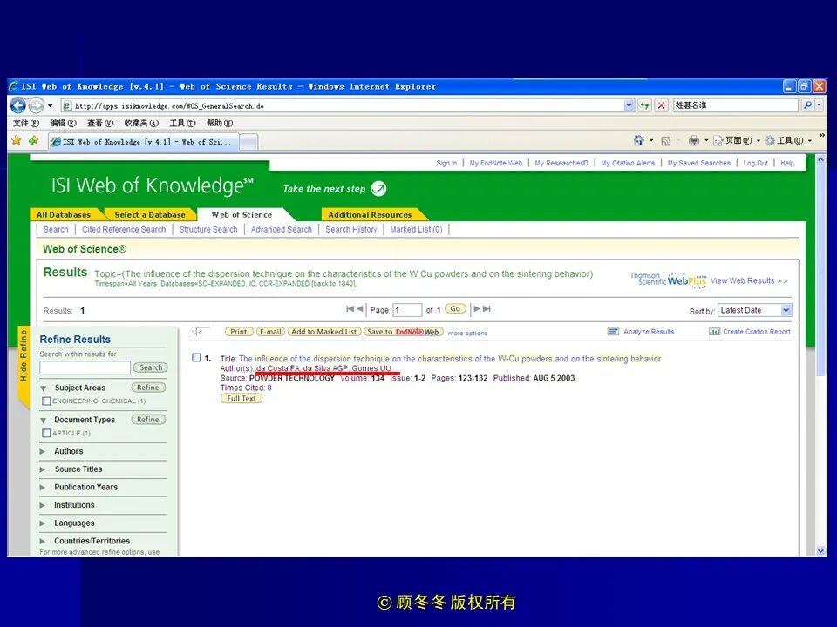Image resolution: width=837 pixels, height=627 pixels.
Task: Click the Take the next step arrow icon
Action: coord(378,189)
